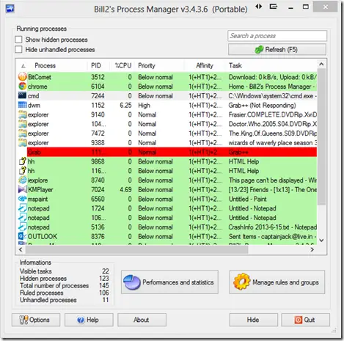This screenshot has width=344, height=341.
Task: Enable Show hidden processes checkbox
Action: click(x=18, y=40)
